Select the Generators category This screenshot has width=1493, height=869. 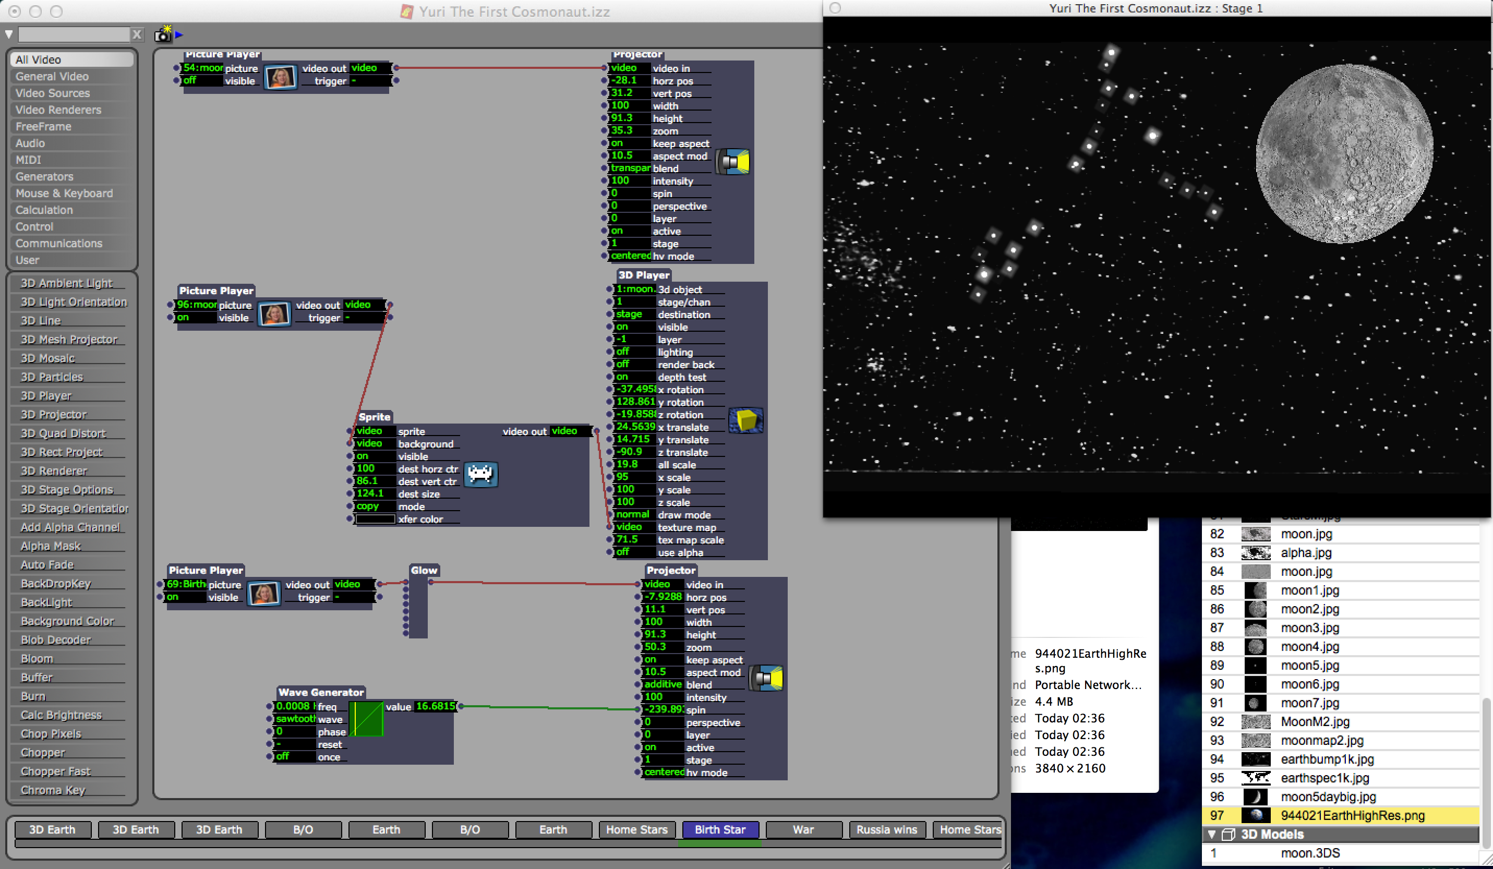[71, 176]
